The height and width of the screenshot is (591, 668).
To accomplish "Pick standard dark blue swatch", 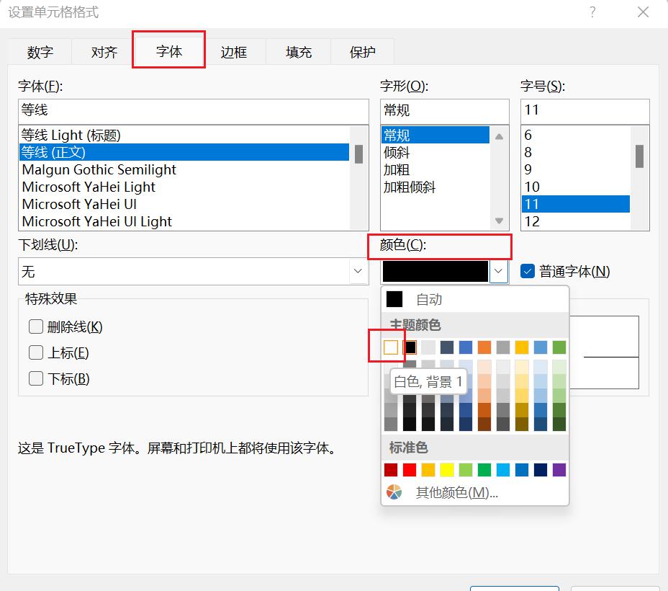I will coord(541,470).
